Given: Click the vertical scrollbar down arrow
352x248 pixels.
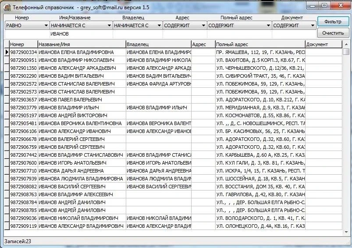Looking at the screenshot, I should point(346,232).
